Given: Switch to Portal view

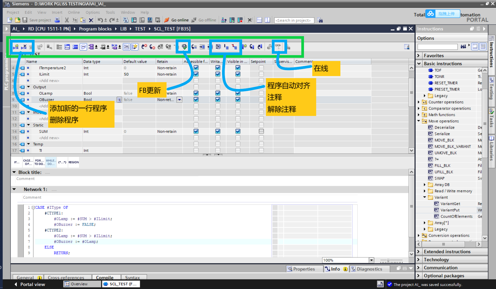Looking at the screenshot, I should pyautogui.click(x=30, y=284).
